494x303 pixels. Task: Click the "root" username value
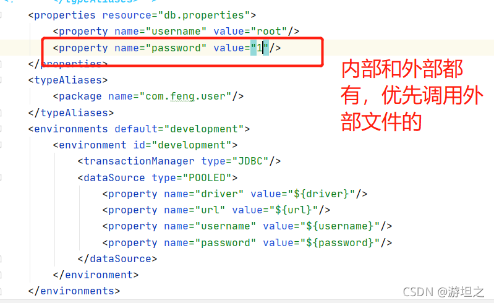[x=269, y=31]
